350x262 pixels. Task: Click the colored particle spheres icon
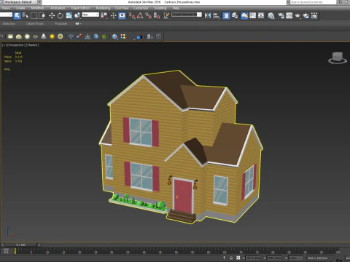click(123, 36)
